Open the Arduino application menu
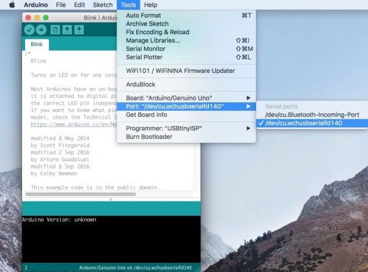The image size is (368, 272). (x=36, y=5)
